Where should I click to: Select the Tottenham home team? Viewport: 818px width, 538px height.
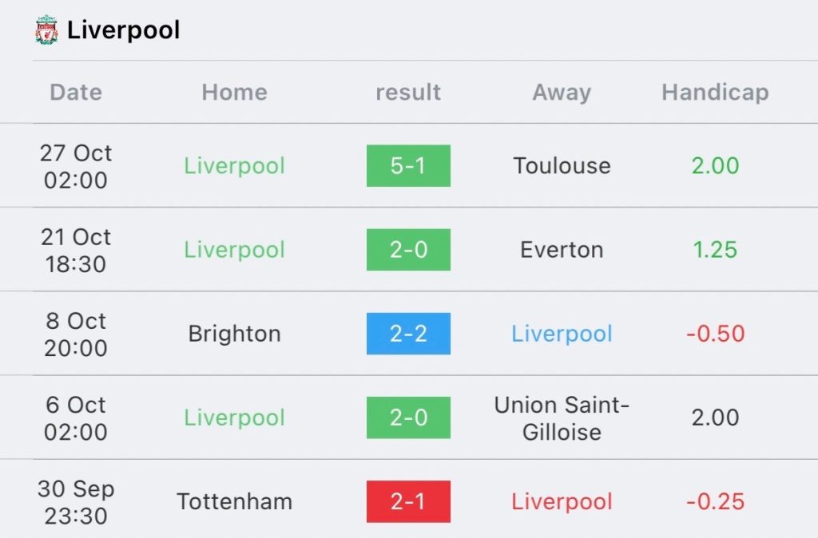pos(235,501)
